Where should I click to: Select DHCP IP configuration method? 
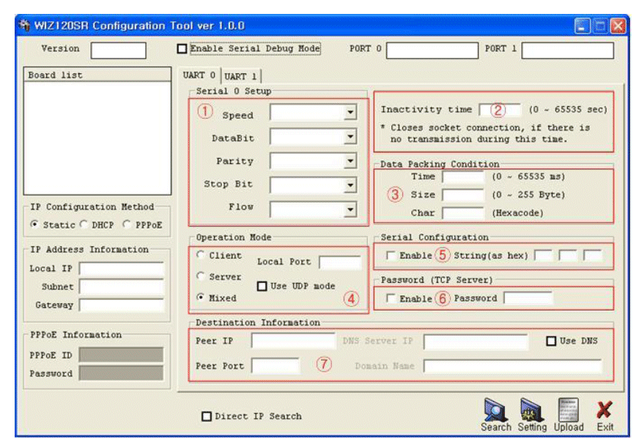[84, 224]
